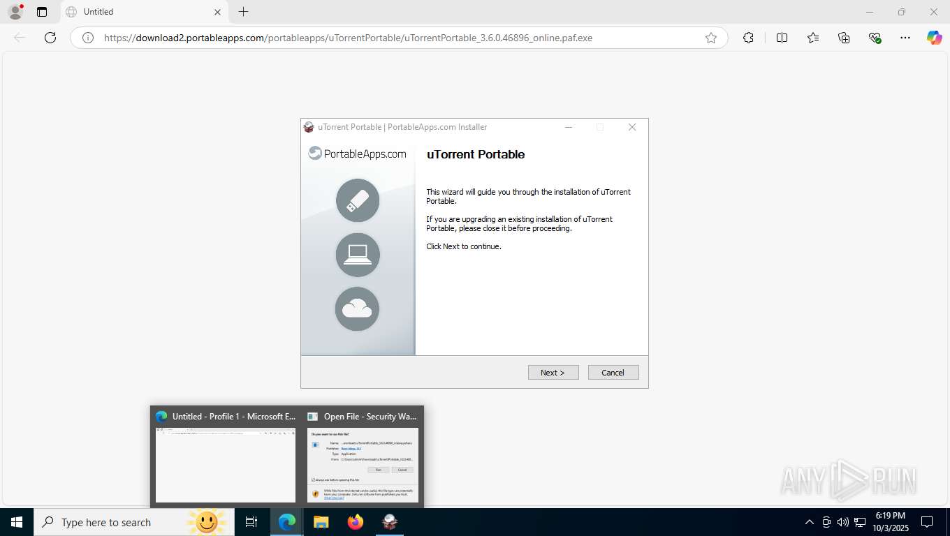
Task: Select Open File Security Warning preview thumbnail
Action: point(363,465)
